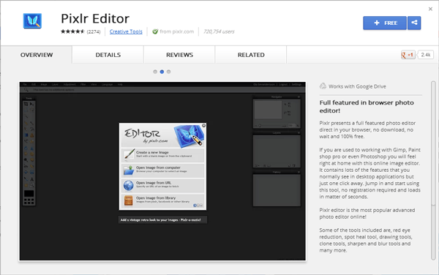This screenshot has height=275, width=439.
Task: Click 'Works with Google Drive' label
Action: (357, 86)
